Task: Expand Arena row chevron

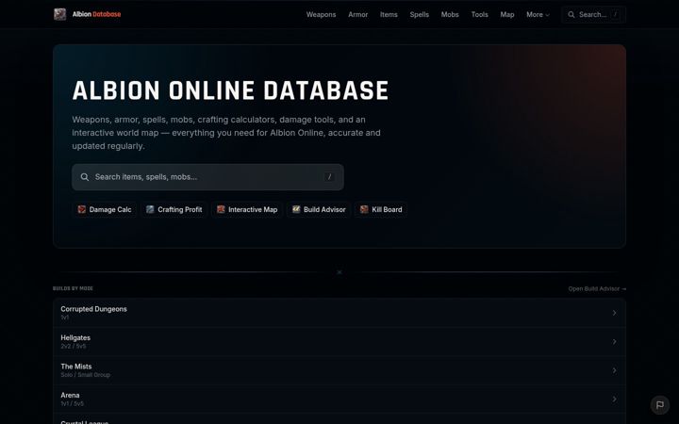Action: tap(614, 399)
